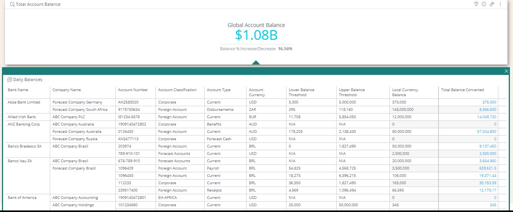This screenshot has width=513, height=212.
Task: Click the drill icon beside Total Account Balance
Action: tap(12, 4)
